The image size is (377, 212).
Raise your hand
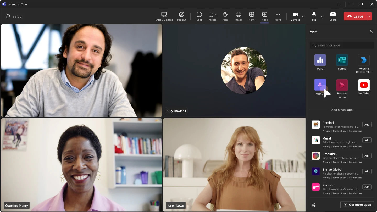pyautogui.click(x=225, y=16)
